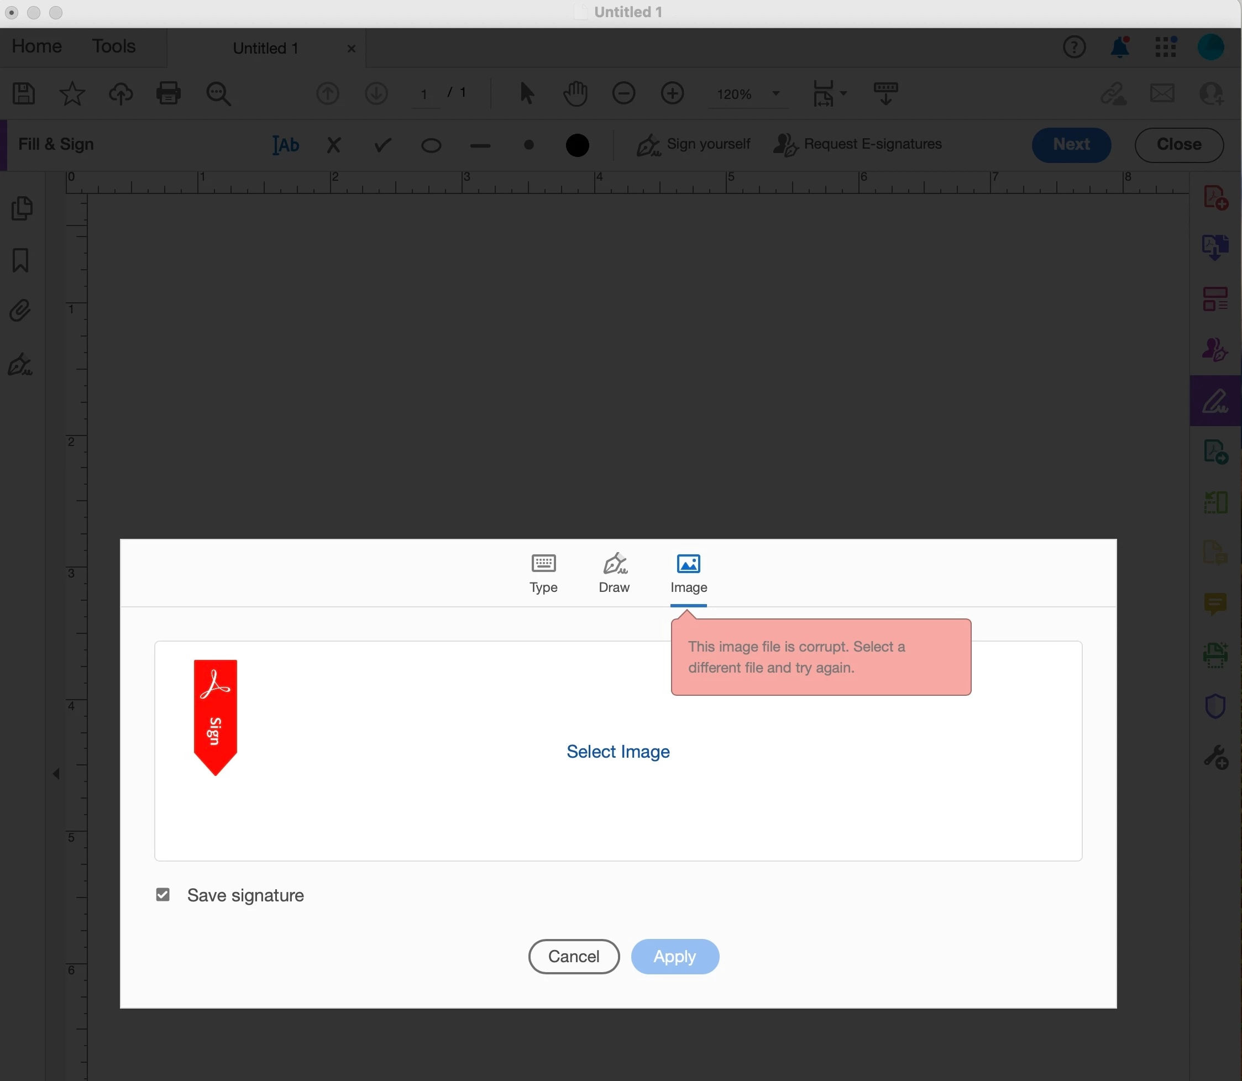Open the 120% zoom level dropdown
This screenshot has width=1242, height=1081.
(x=775, y=93)
